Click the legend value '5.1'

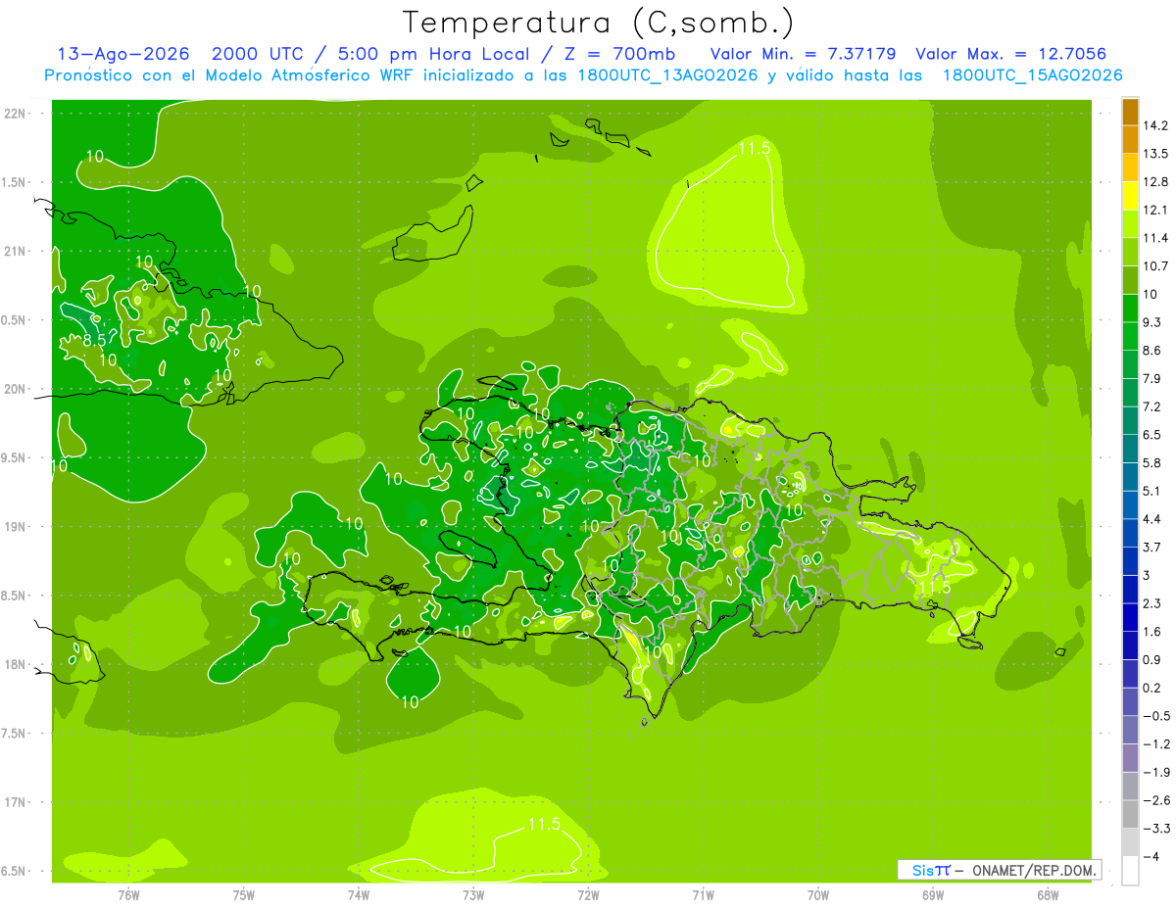click(1151, 491)
